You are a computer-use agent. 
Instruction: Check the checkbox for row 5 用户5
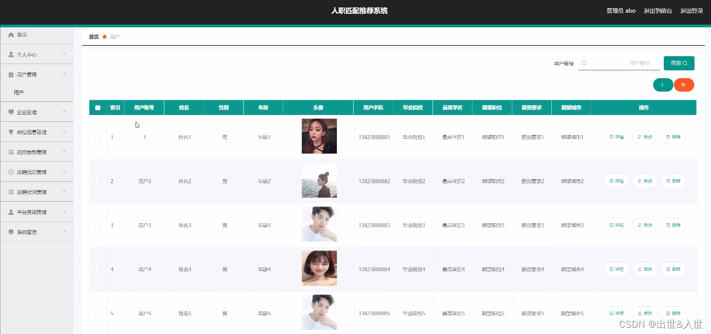[x=97, y=312]
